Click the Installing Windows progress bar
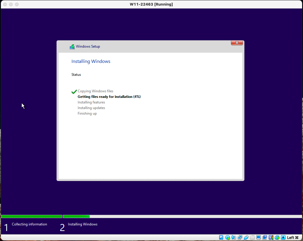The width and height of the screenshot is (303, 241). (182, 217)
